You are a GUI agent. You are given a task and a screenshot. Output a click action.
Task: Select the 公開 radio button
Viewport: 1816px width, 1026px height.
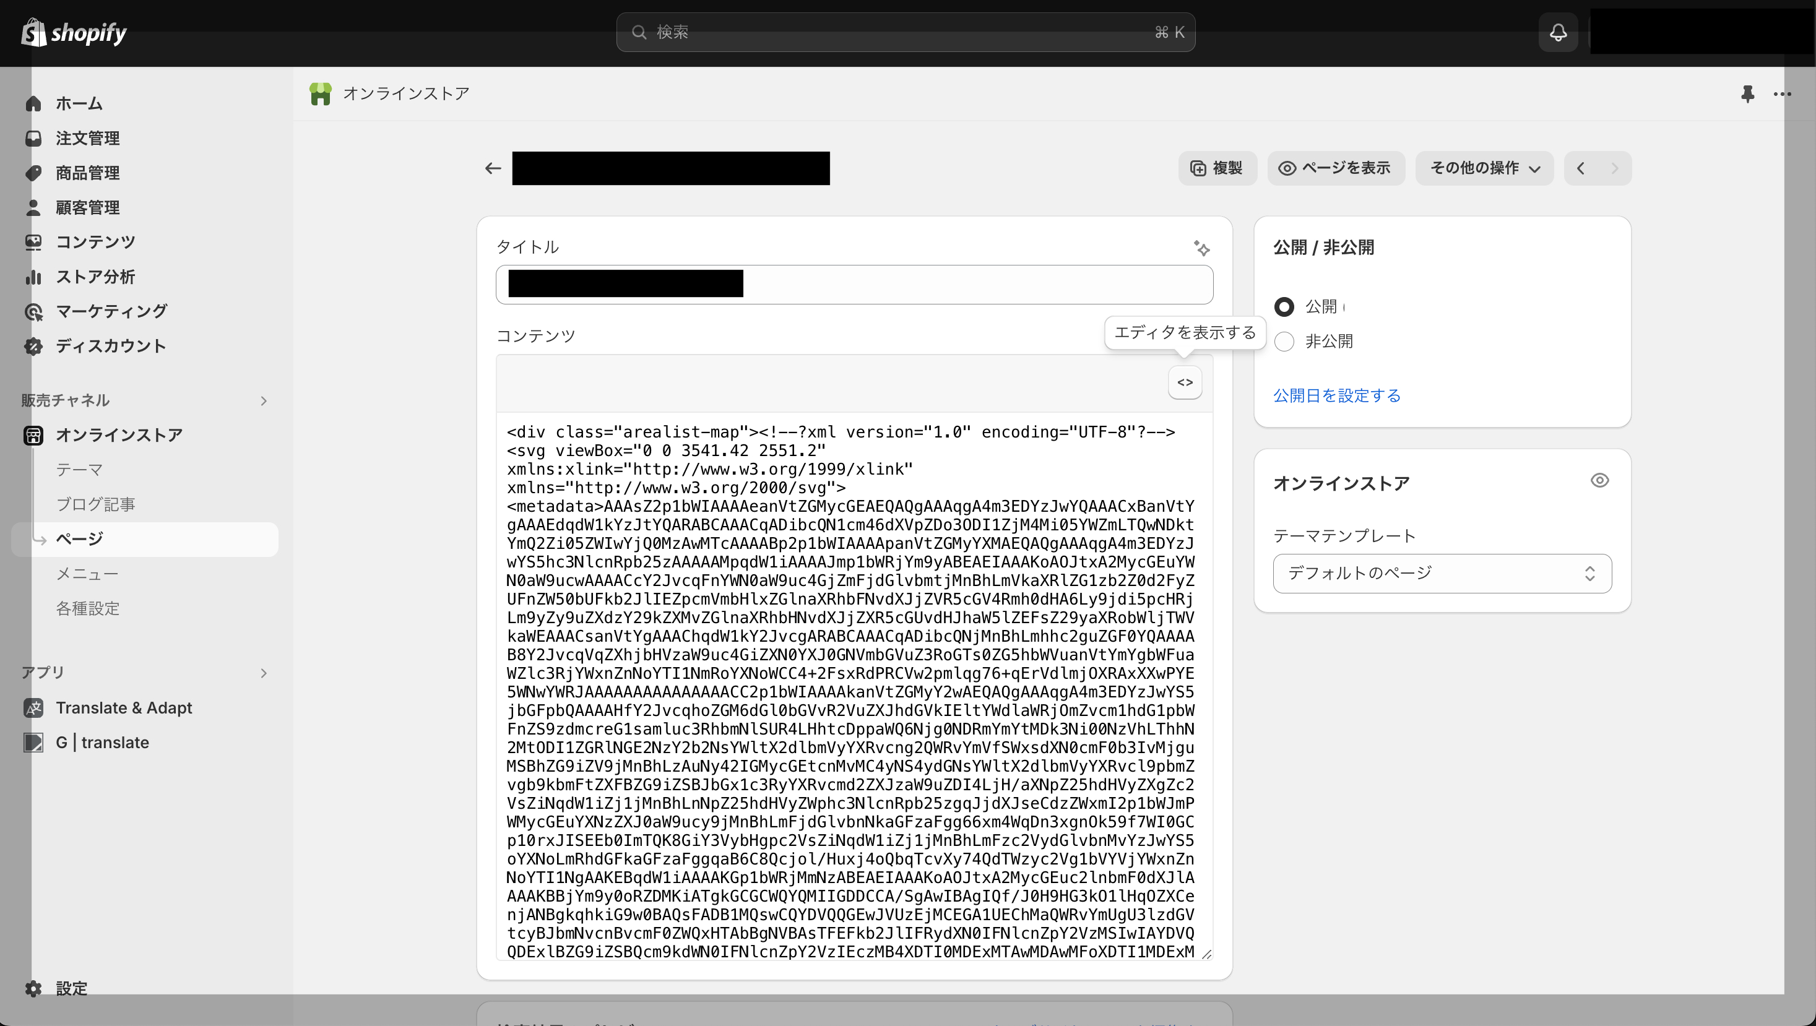(x=1284, y=306)
